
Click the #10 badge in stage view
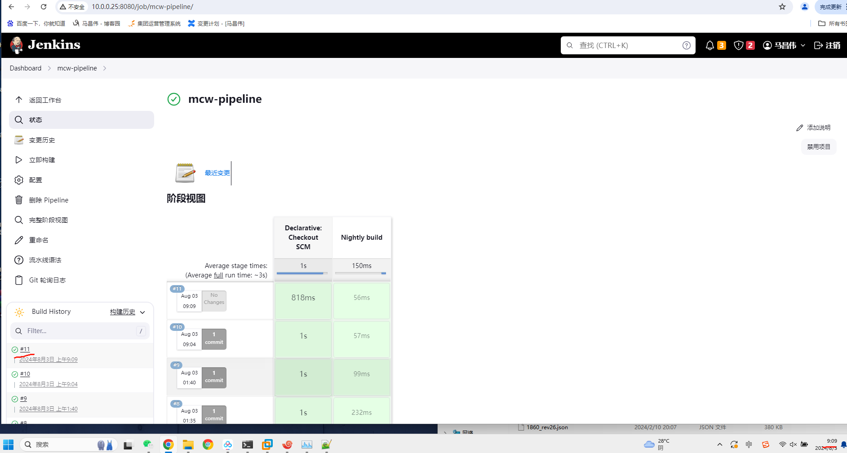pyautogui.click(x=177, y=327)
